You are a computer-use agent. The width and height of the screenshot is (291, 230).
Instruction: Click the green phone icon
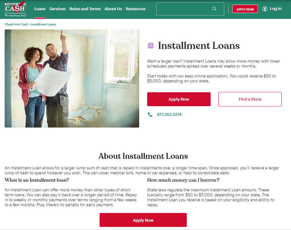tap(150, 115)
